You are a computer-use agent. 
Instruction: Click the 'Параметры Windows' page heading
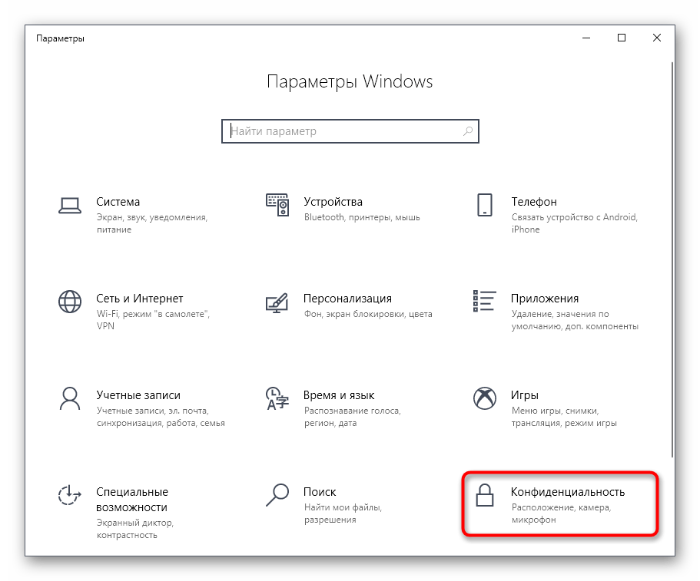[x=350, y=81]
